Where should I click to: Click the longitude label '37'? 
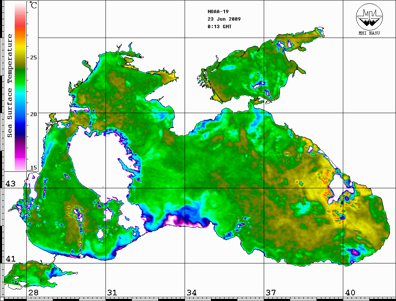[271, 292]
